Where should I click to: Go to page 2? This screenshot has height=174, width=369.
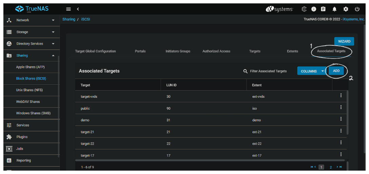point(331,167)
